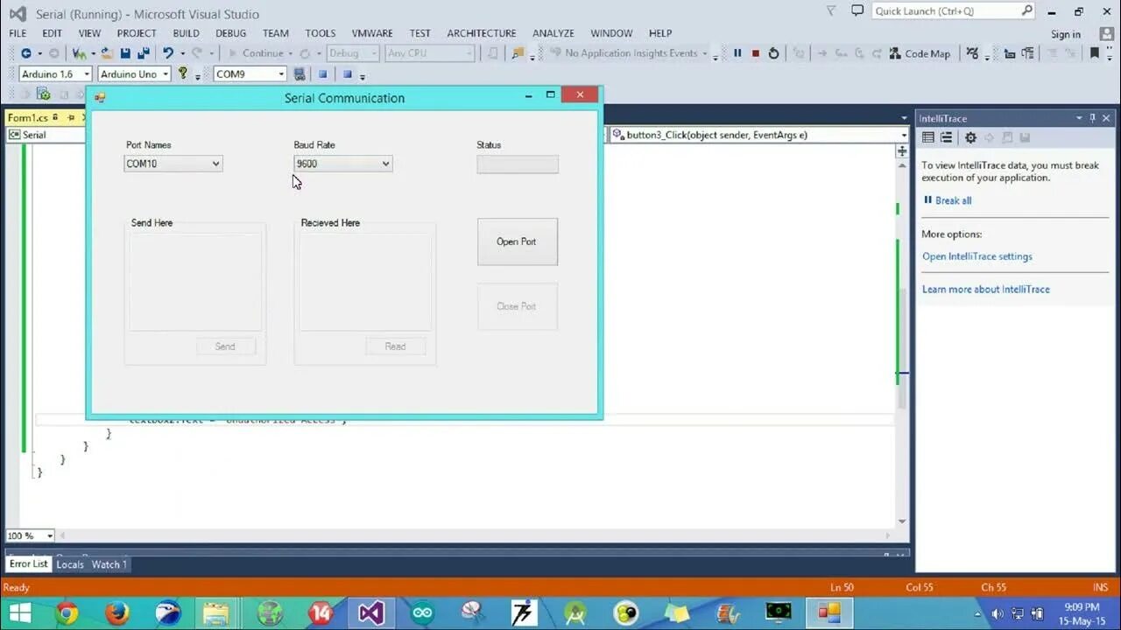Click the split editor icon above the scrollbar

click(x=902, y=150)
